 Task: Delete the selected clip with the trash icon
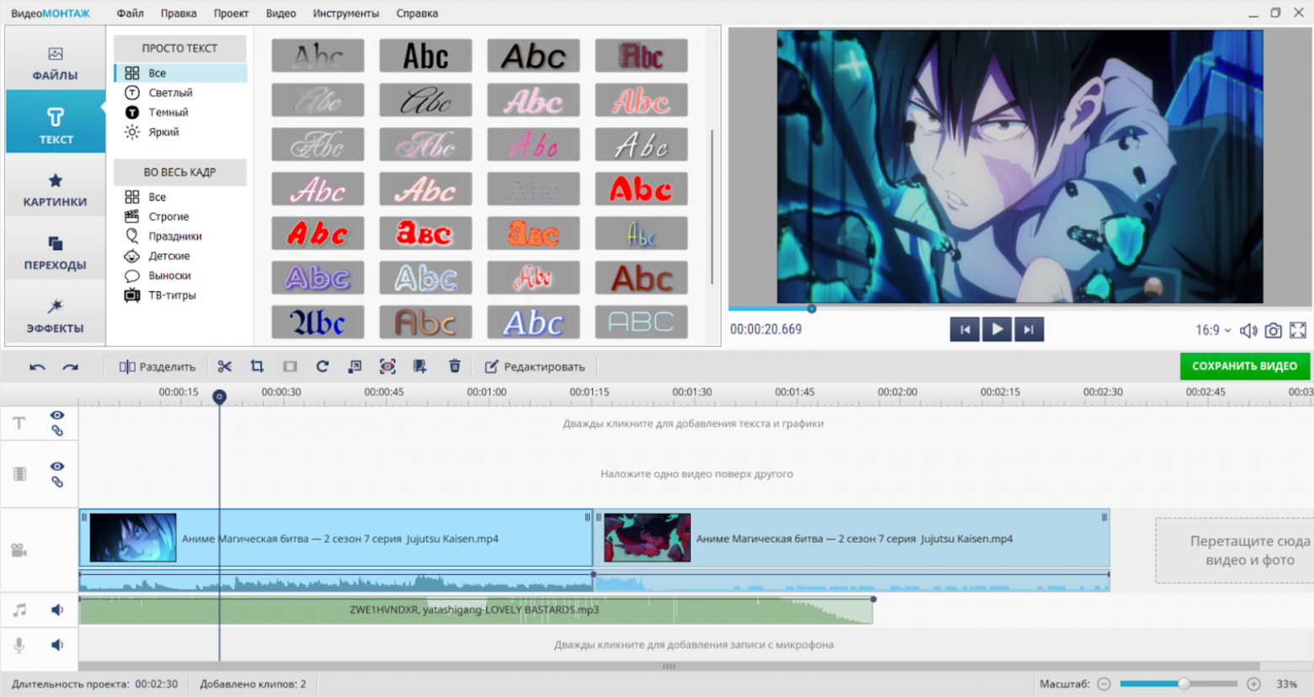tap(455, 366)
